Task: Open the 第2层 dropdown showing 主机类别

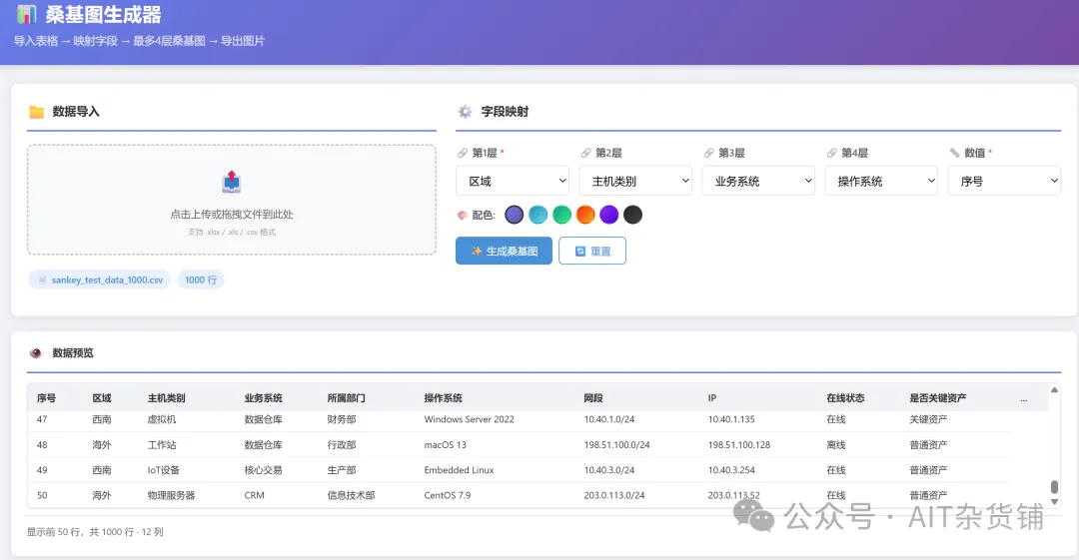Action: pos(635,181)
